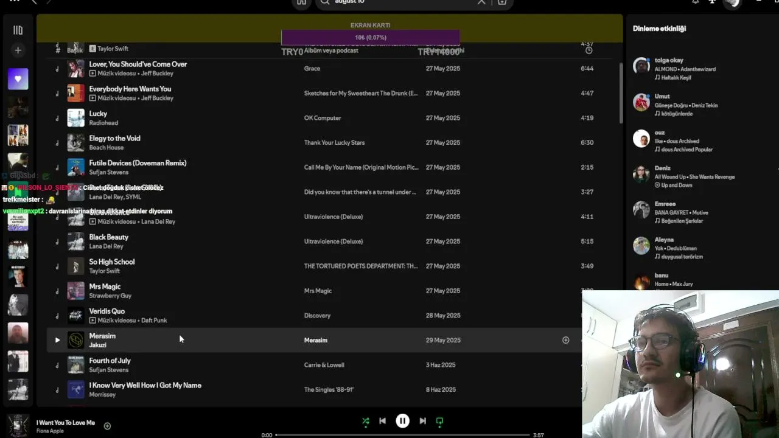Select the Fourth of July cover art
The height and width of the screenshot is (438, 779).
coord(75,365)
